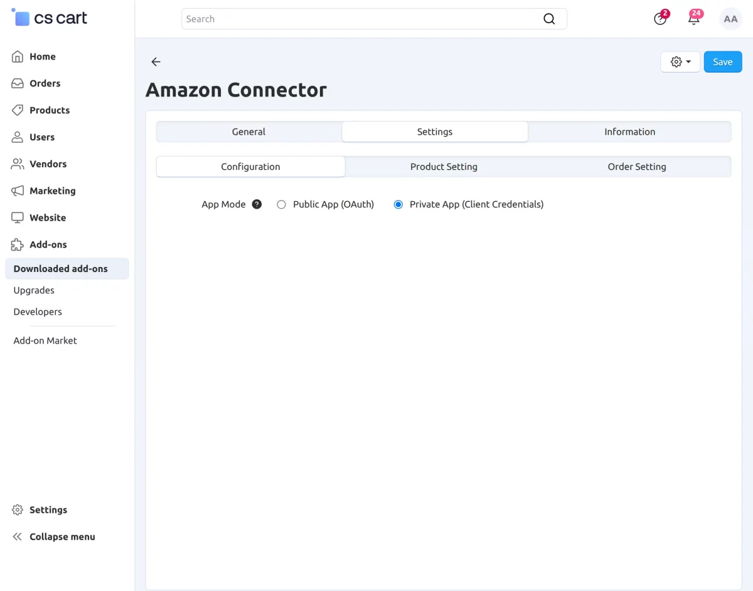Switch to the General tab
Viewport: 753px width, 591px height.
[x=248, y=132]
